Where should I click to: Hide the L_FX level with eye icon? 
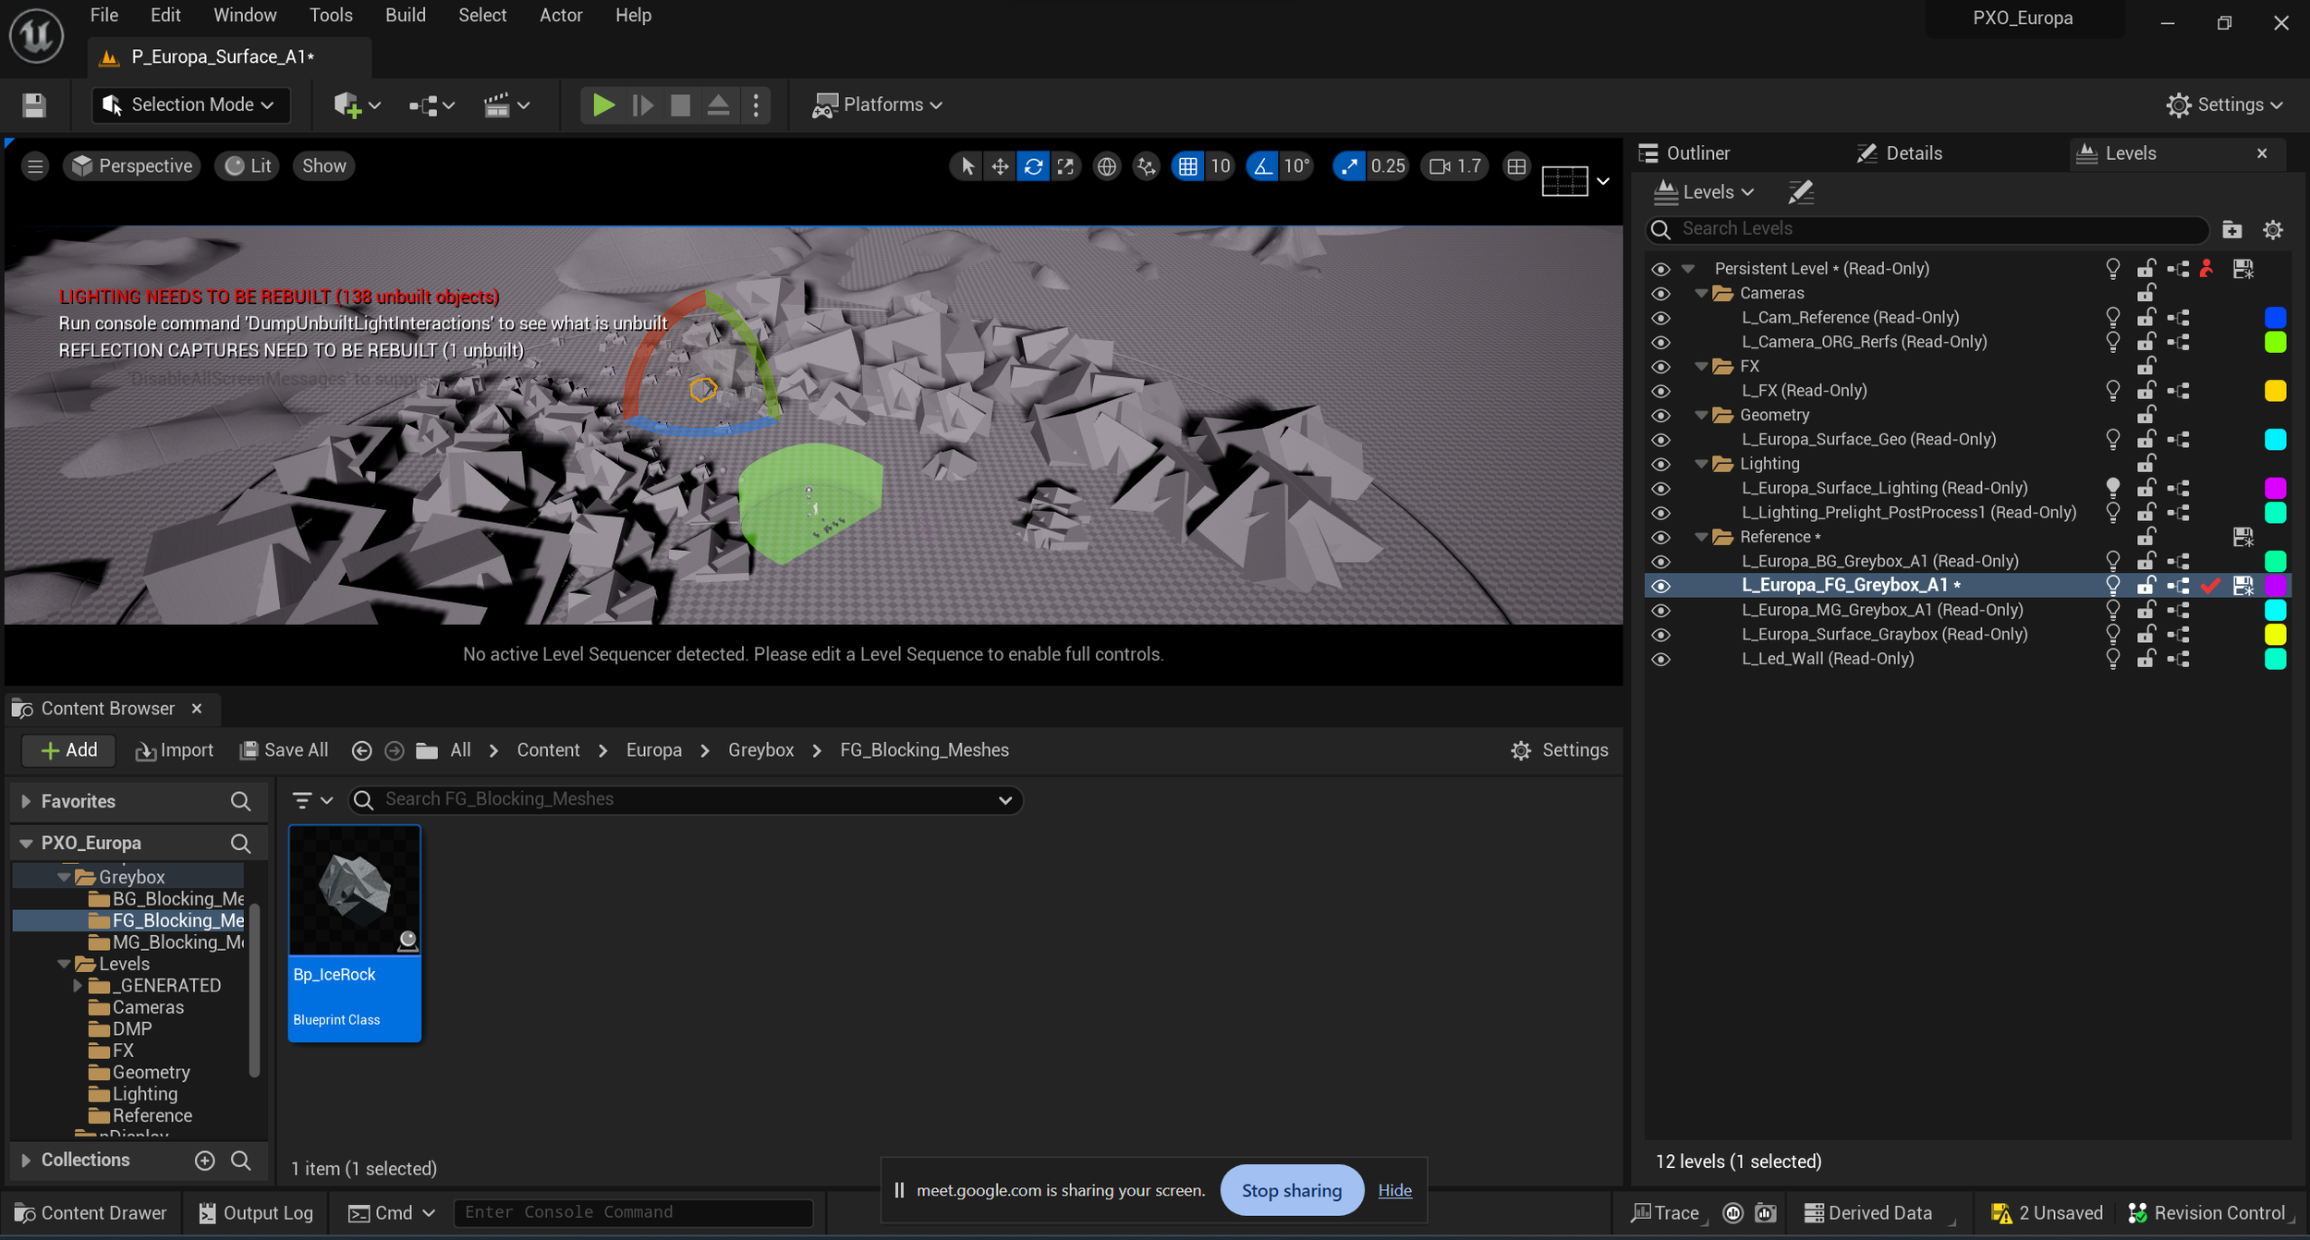[1660, 392]
